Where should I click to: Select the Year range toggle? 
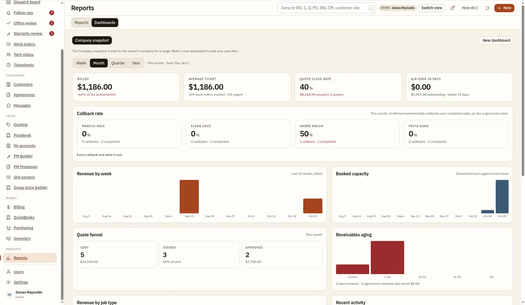coord(136,63)
